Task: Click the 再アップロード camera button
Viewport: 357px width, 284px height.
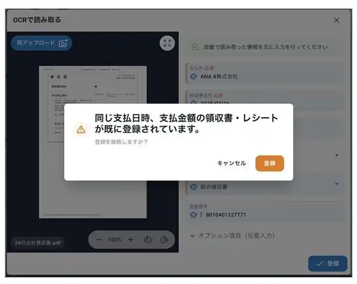Action: pyautogui.click(x=41, y=43)
